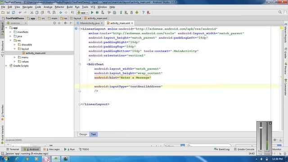Screen dimensions: 288x162
Task: Open the TODO tool window
Action: (x=84, y=149)
